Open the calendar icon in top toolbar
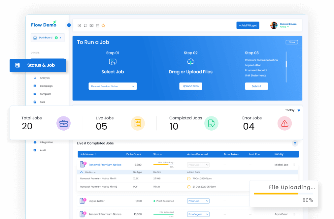Screen dimensions: 334x219 click(97, 25)
